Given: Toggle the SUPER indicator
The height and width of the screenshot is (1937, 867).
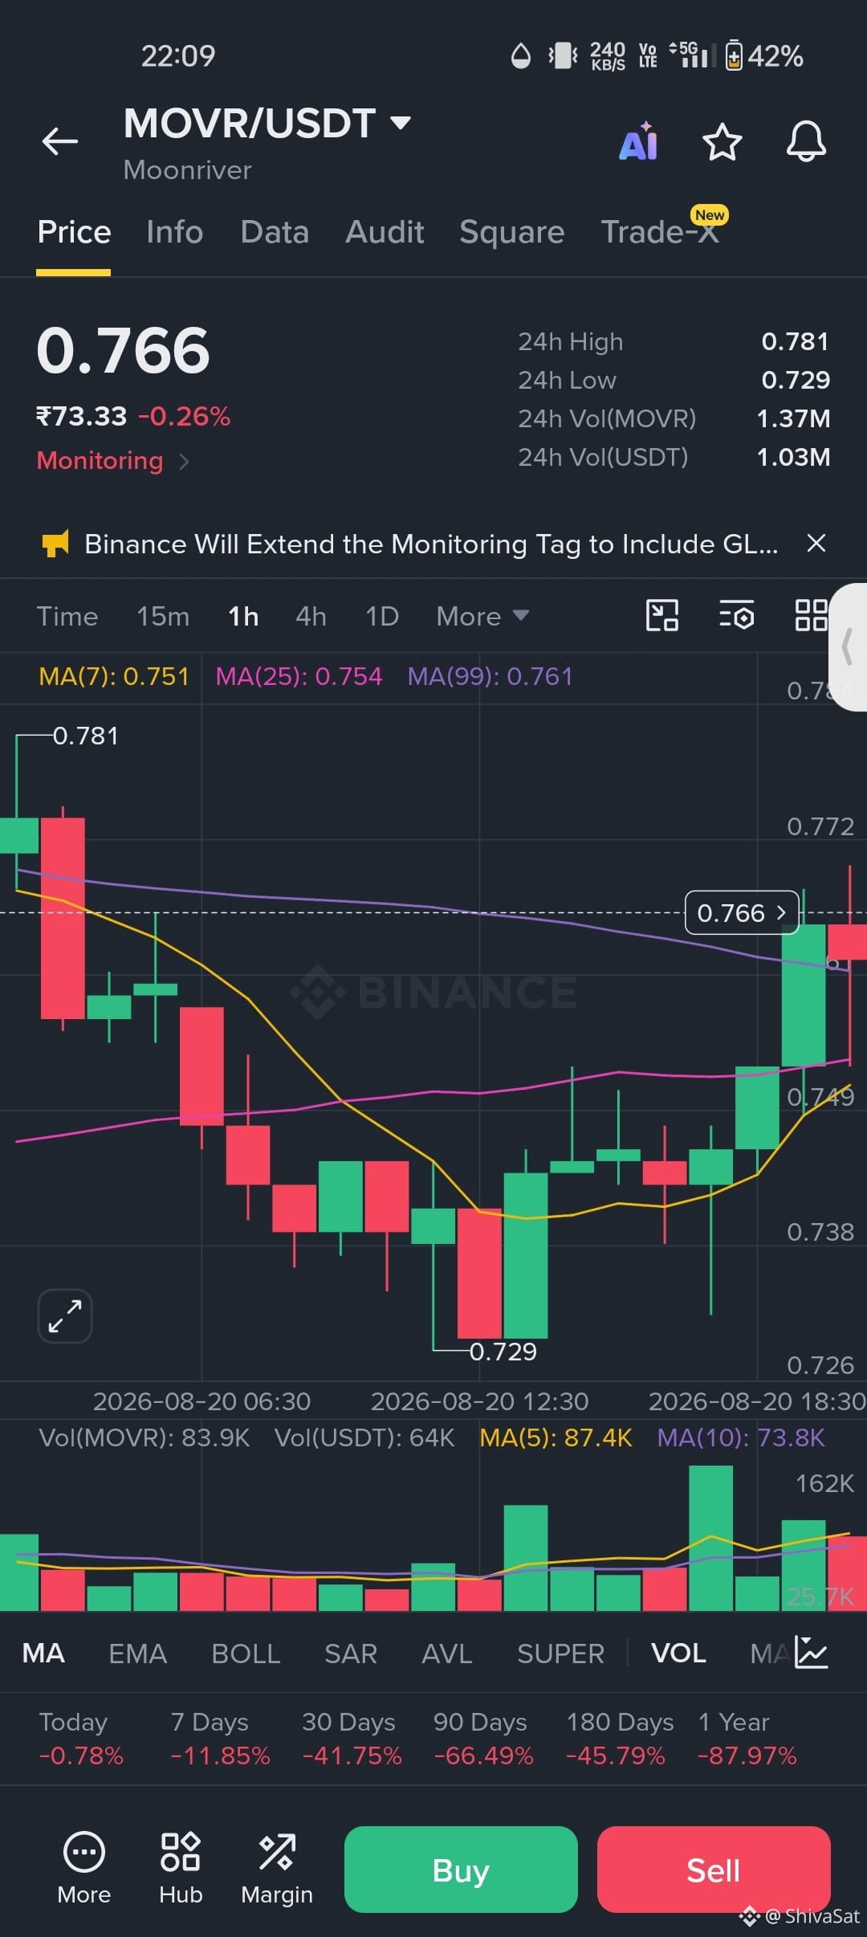Looking at the screenshot, I should [x=560, y=1653].
